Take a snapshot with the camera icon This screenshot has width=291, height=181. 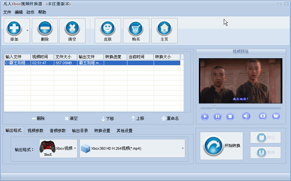263,116
